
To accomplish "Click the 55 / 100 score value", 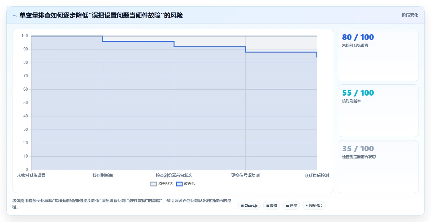I will point(358,93).
